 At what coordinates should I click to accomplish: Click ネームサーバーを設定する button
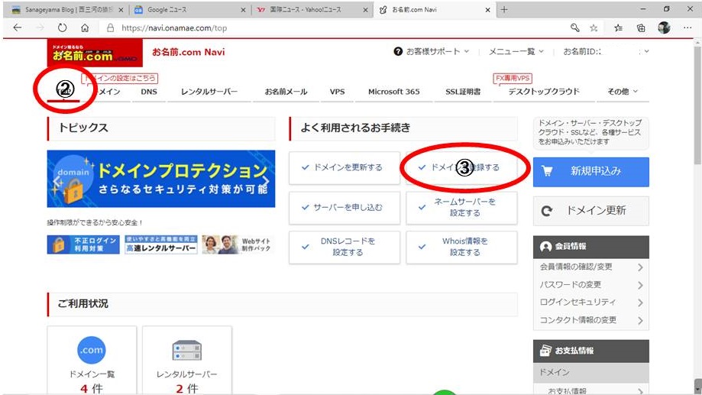[x=461, y=207]
